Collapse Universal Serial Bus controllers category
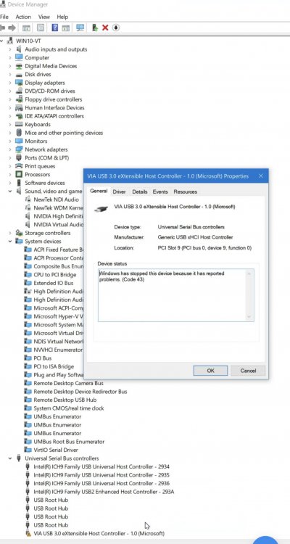 tap(10, 458)
